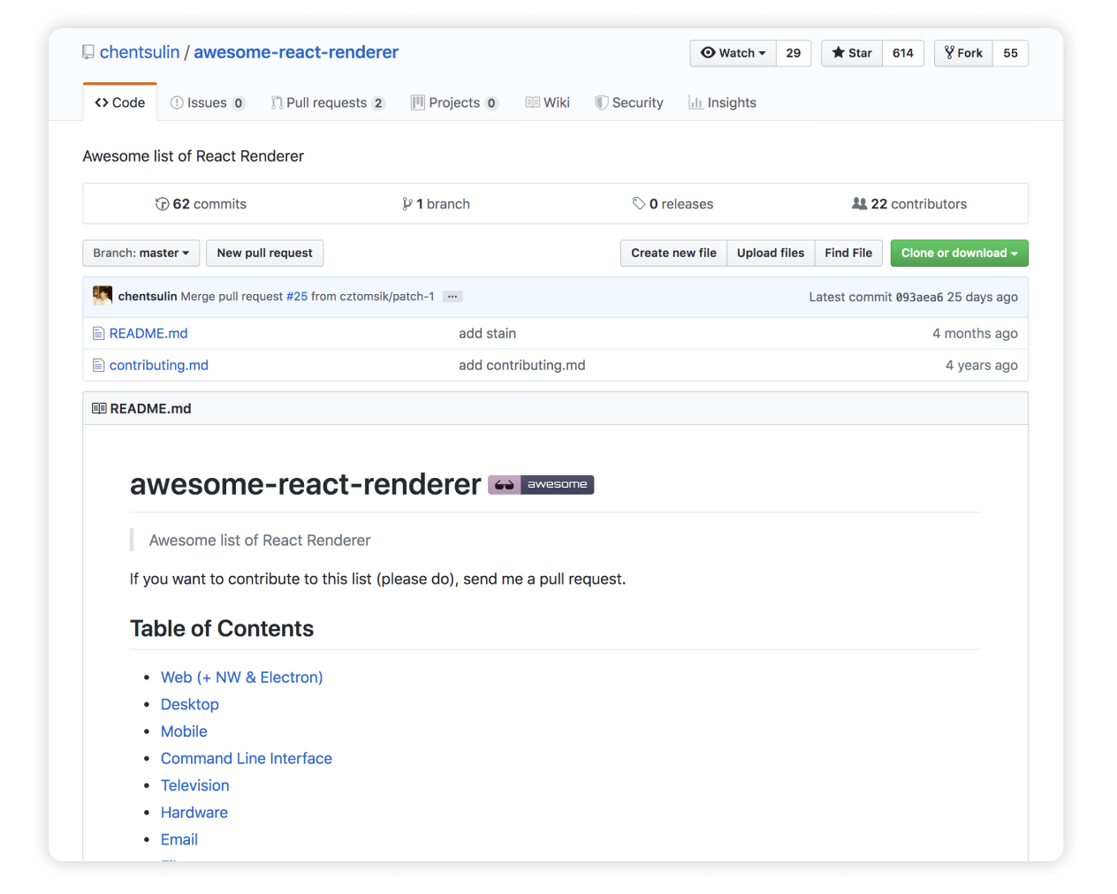Click the Upload files button
The width and height of the screenshot is (1117, 894).
771,253
